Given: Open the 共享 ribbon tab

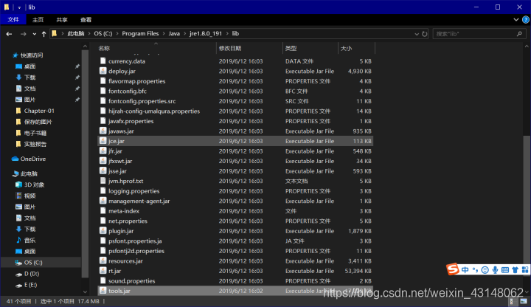Looking at the screenshot, I should coord(62,20).
